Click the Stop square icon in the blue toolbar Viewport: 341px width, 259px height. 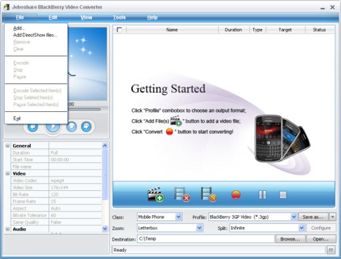tap(283, 195)
